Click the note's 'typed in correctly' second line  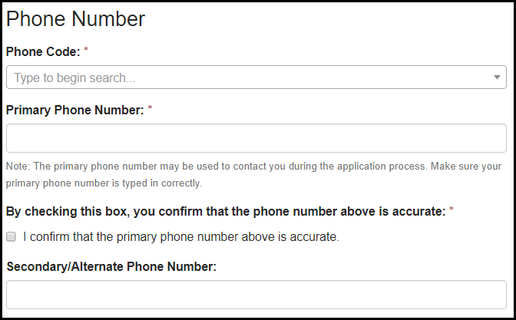[x=104, y=183]
